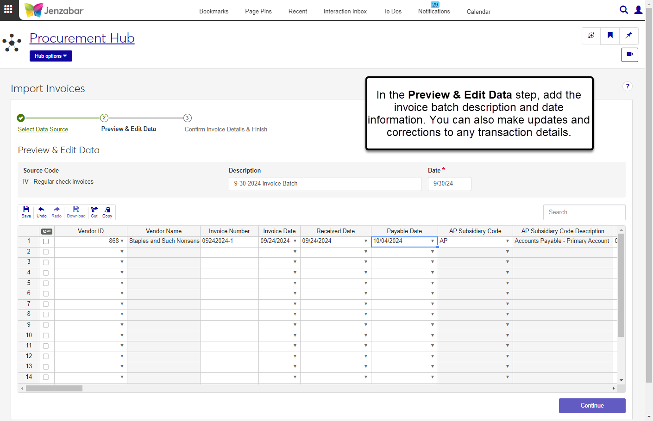Open Notifications in the top navigation
653x421 pixels.
coord(434,11)
